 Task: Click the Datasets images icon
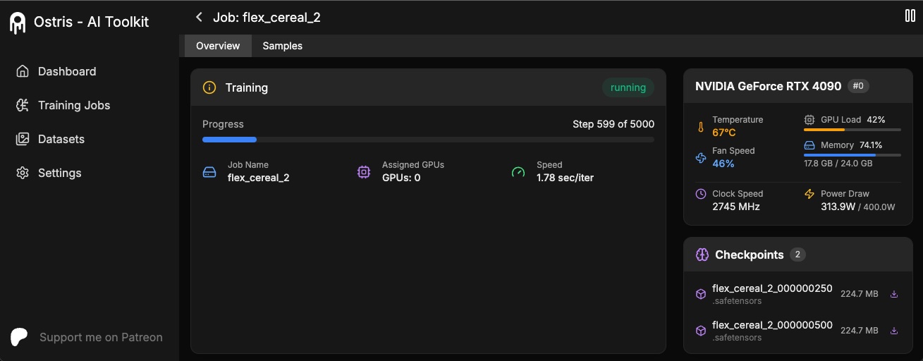(23, 139)
